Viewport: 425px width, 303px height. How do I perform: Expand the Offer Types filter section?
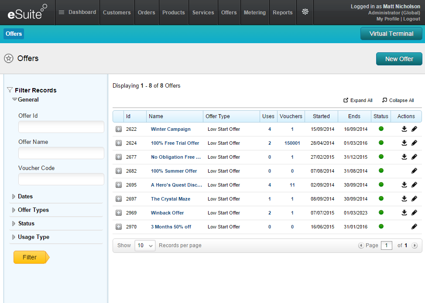point(33,210)
